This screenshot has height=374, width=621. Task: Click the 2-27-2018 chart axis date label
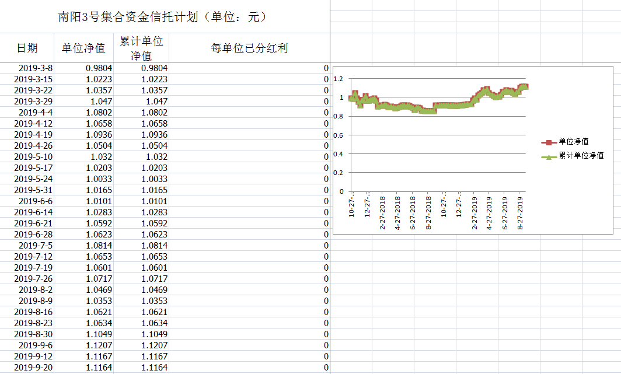coord(382,212)
